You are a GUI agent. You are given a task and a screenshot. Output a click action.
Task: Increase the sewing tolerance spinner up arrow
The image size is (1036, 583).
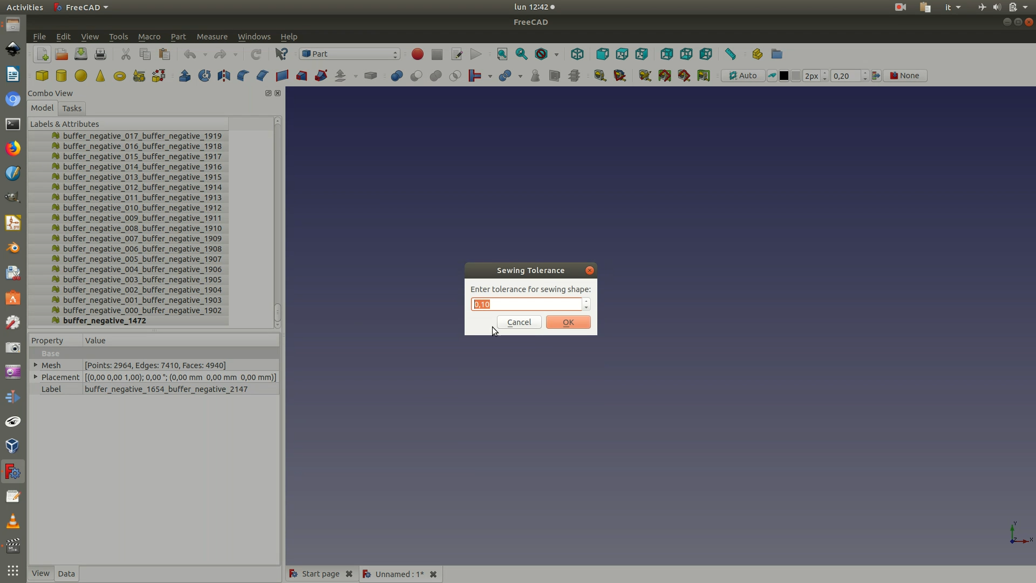pos(586,301)
